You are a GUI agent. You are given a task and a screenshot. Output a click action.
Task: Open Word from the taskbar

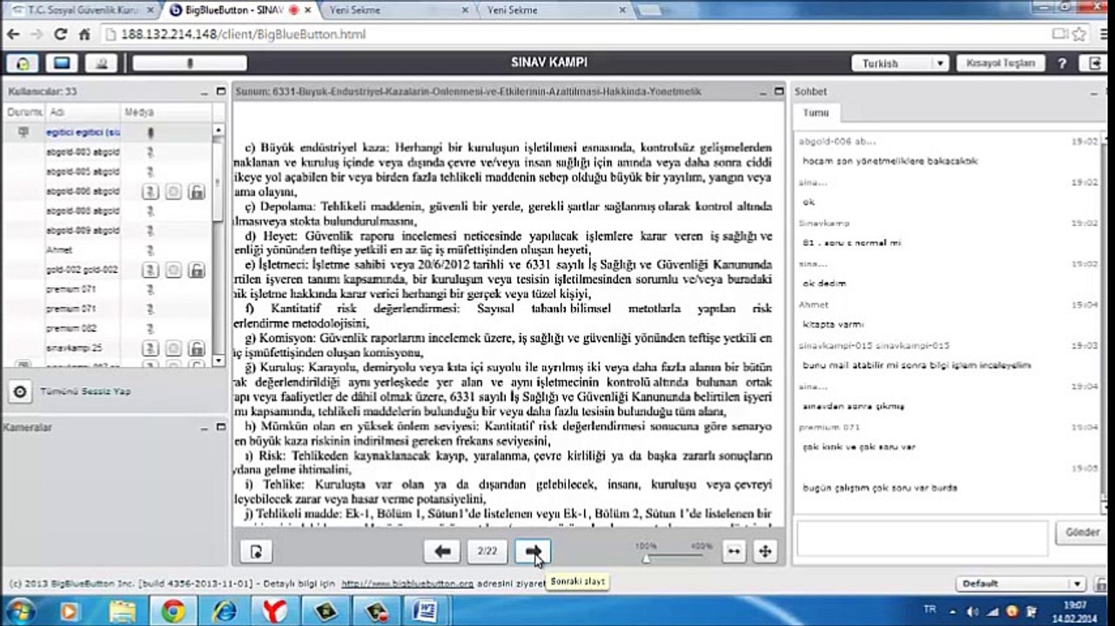tap(424, 611)
